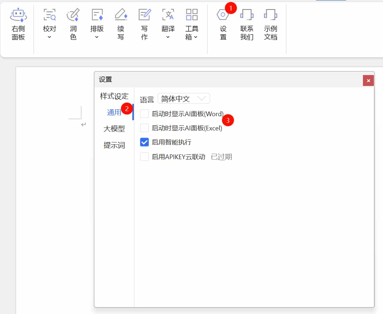383x314 pixels.
Task: Click the 排版 layout icon
Action: (x=97, y=15)
